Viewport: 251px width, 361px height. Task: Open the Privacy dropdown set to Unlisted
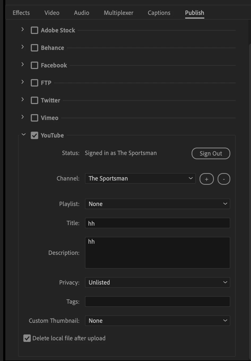[157, 282]
